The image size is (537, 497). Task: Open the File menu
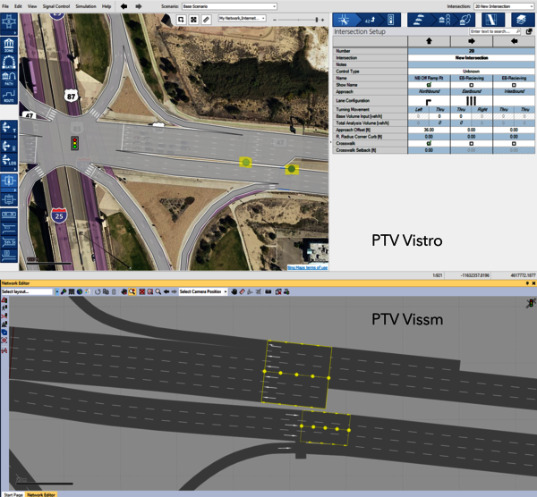(x=5, y=6)
